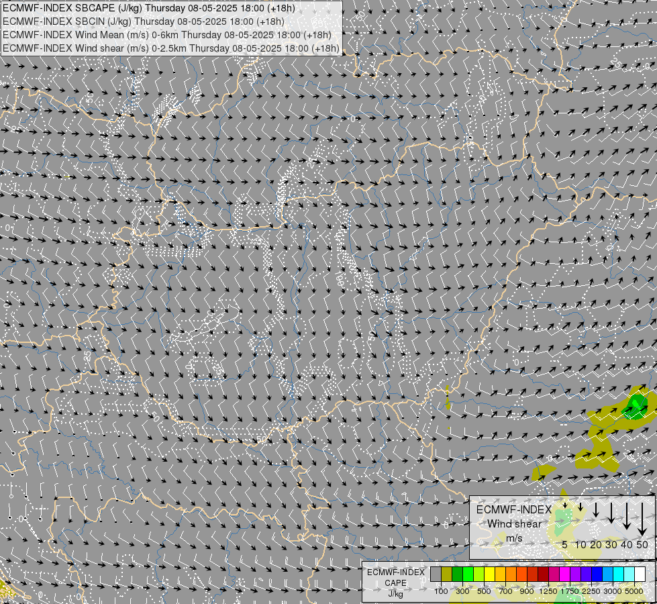Click the 1250 value on CAPE scale
The height and width of the screenshot is (604, 657).
(x=548, y=591)
